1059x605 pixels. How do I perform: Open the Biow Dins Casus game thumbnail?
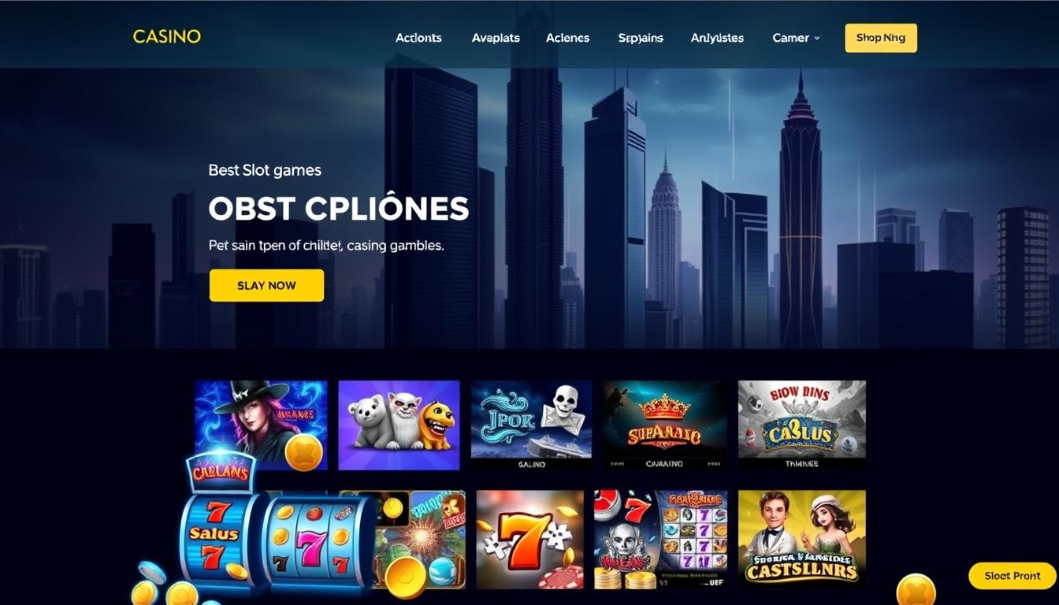click(x=802, y=425)
